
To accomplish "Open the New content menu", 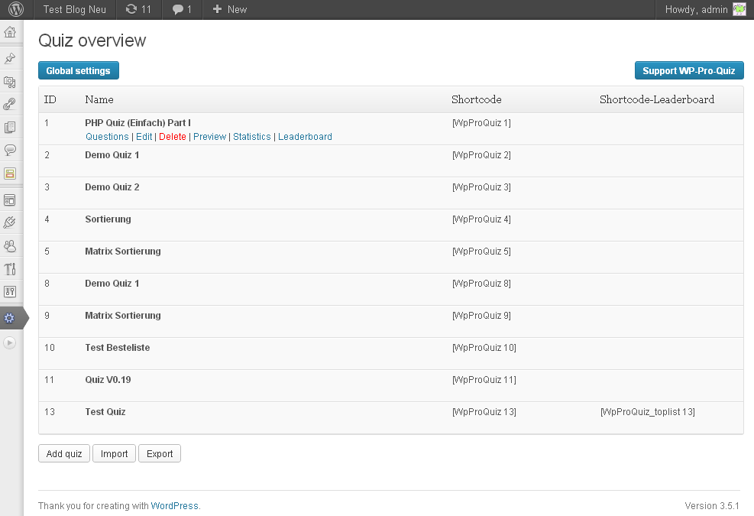I will click(229, 9).
